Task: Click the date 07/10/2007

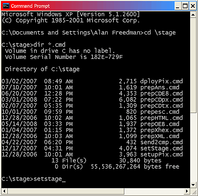Action: (x=19, y=87)
